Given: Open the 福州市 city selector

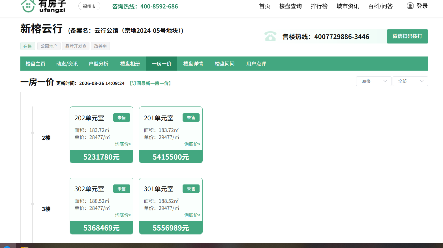Looking at the screenshot, I should pos(89,6).
